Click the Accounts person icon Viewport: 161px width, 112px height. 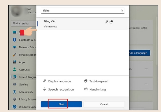click(x=14, y=69)
